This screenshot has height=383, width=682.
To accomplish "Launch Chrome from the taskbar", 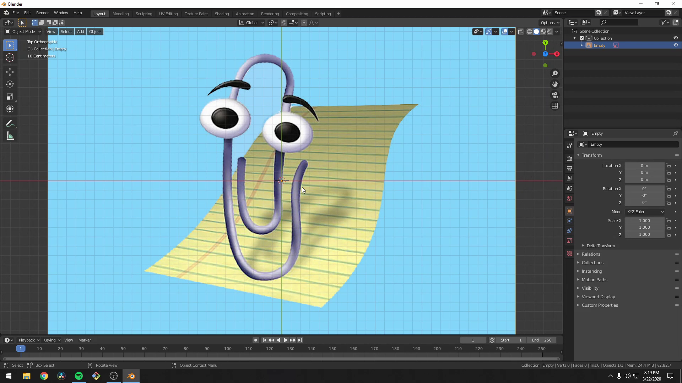I will 44,376.
